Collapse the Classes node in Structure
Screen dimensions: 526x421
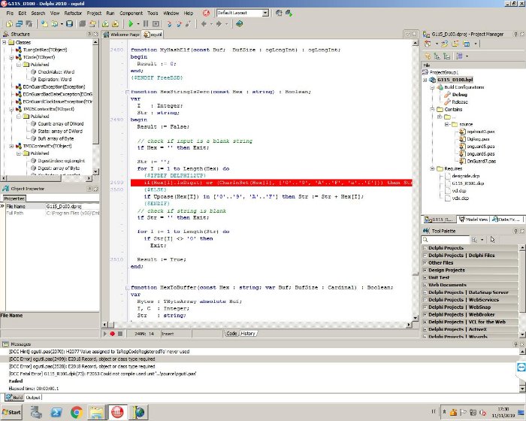pyautogui.click(x=5, y=42)
